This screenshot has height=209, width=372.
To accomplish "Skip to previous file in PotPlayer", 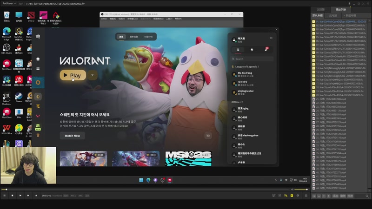I will click(x=20, y=196).
